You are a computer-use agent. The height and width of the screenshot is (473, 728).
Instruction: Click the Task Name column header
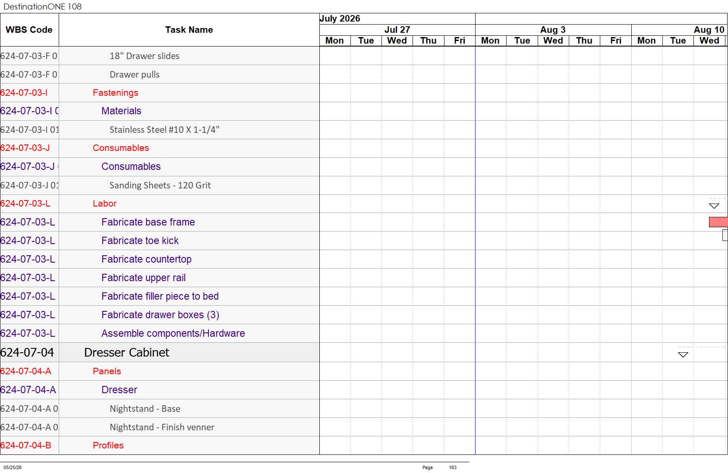coord(189,30)
